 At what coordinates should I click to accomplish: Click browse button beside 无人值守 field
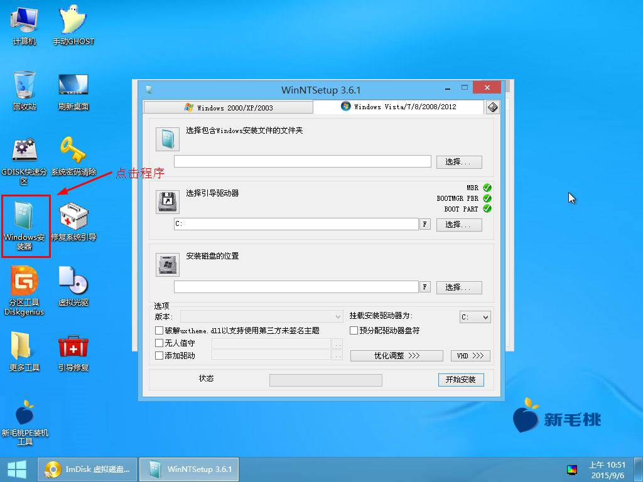pos(337,343)
